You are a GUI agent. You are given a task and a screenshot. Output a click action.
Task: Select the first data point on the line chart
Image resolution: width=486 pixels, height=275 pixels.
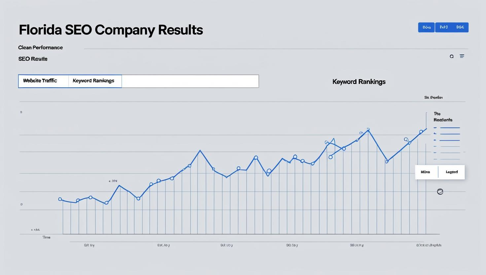(x=60, y=199)
